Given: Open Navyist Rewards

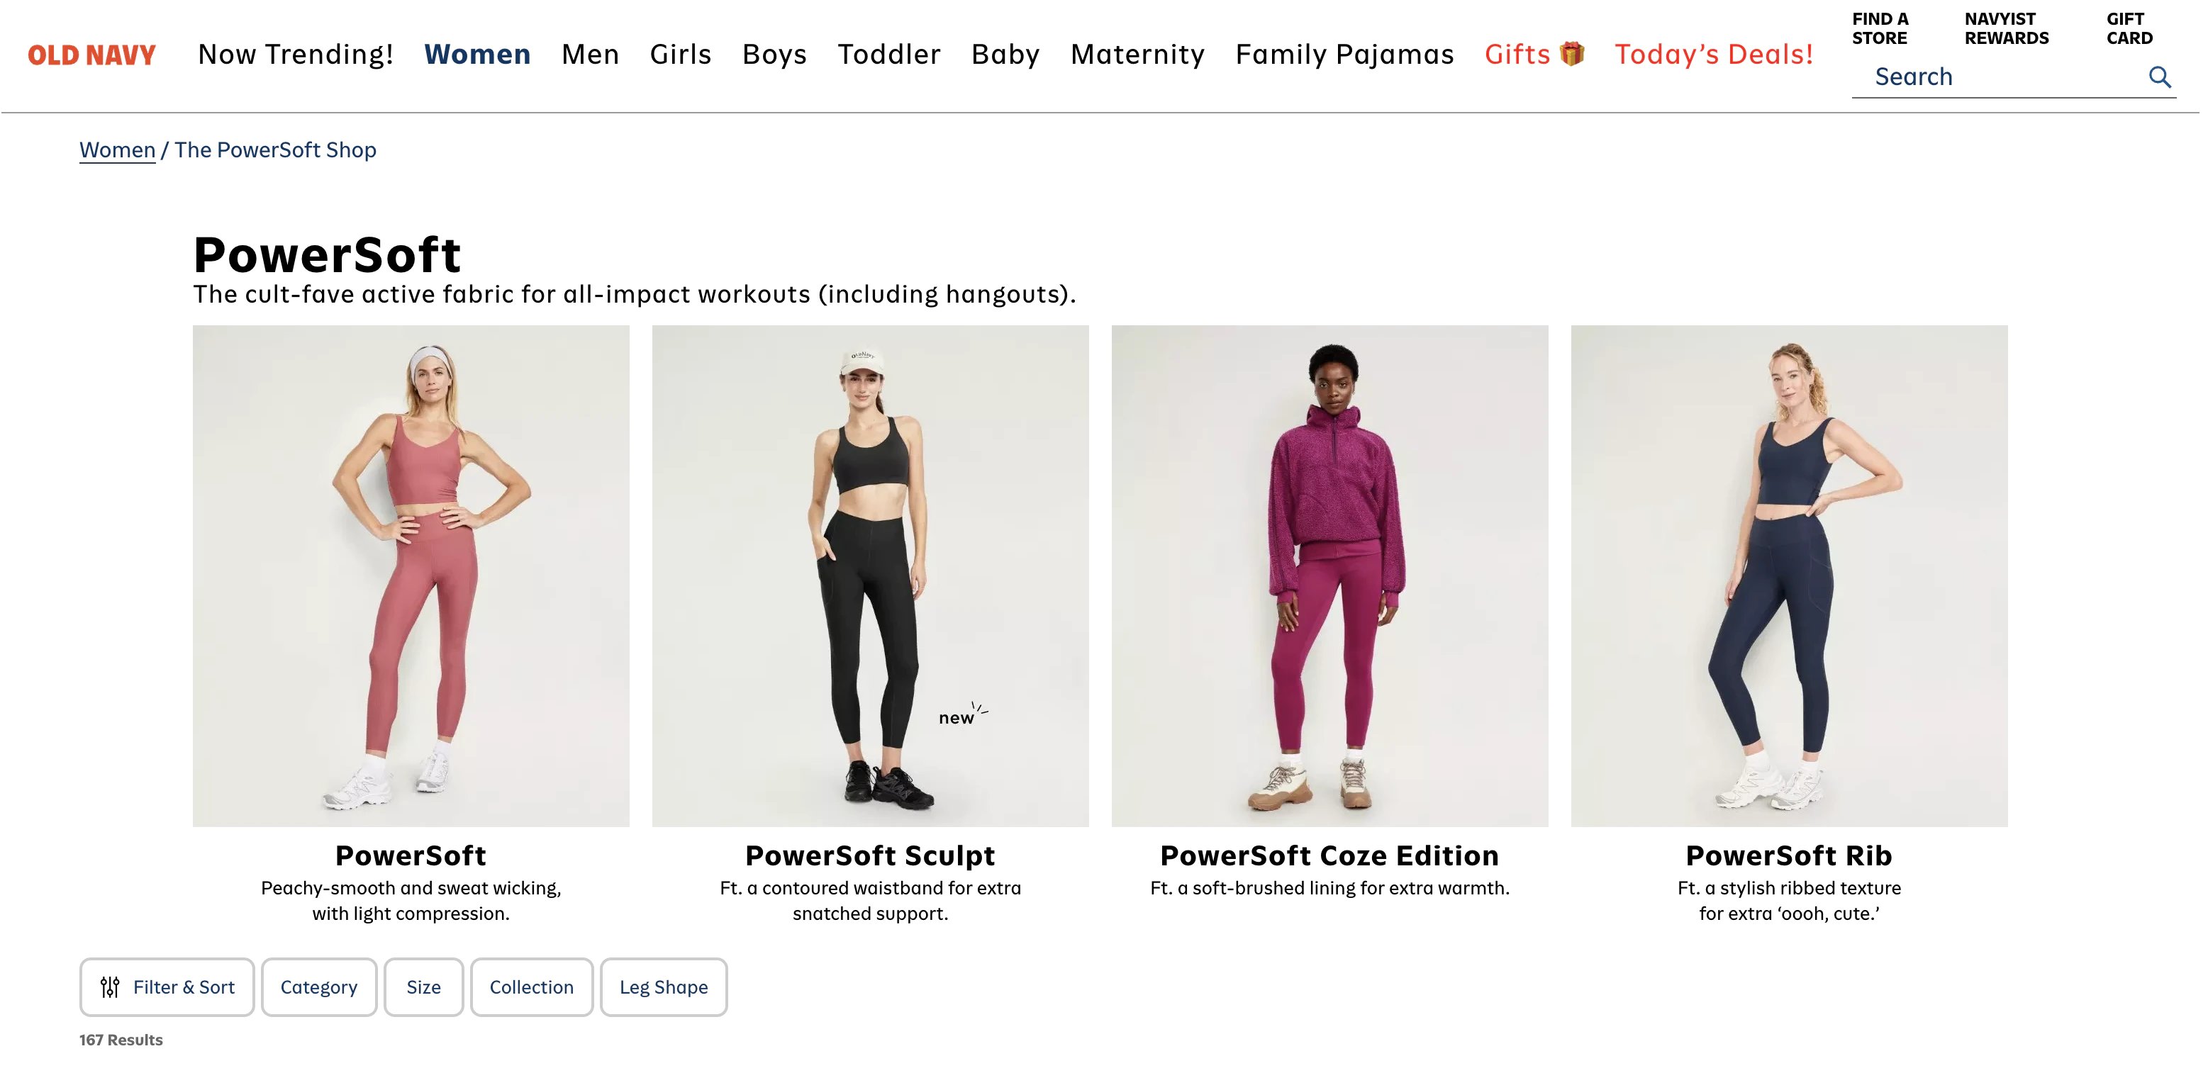Looking at the screenshot, I should tap(2006, 28).
